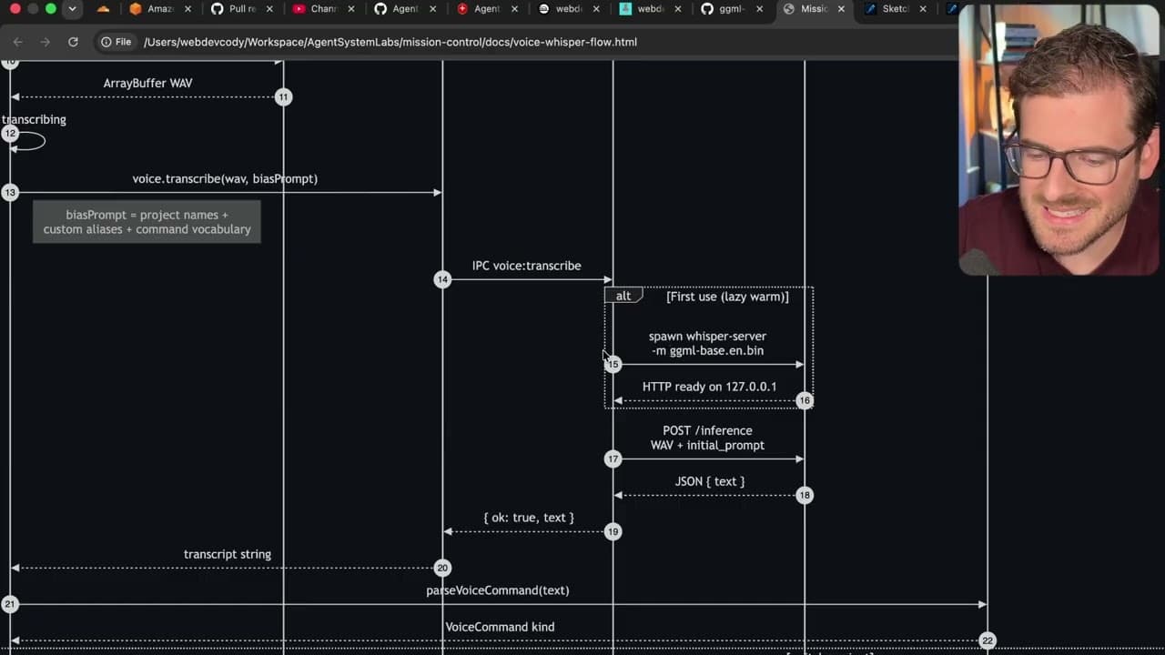1165x655 pixels.
Task: Switch to the ggml GitHub tab
Action: (724, 9)
